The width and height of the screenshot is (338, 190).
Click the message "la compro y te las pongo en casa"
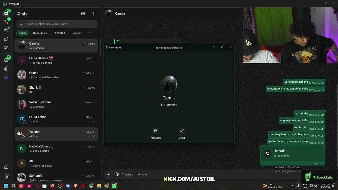pos(295,89)
